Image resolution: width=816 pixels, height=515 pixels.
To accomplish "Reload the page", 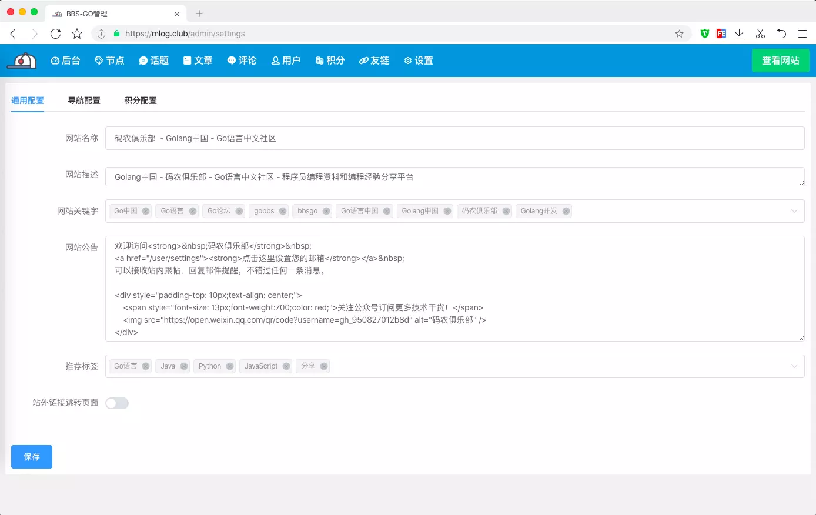I will click(x=56, y=34).
